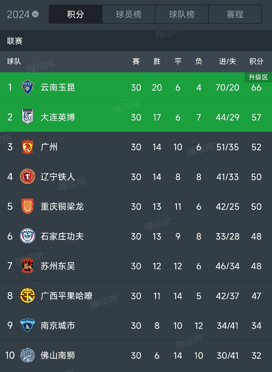Open the 云南玉昆 team name link
The width and height of the screenshot is (272, 372).
click(58, 87)
